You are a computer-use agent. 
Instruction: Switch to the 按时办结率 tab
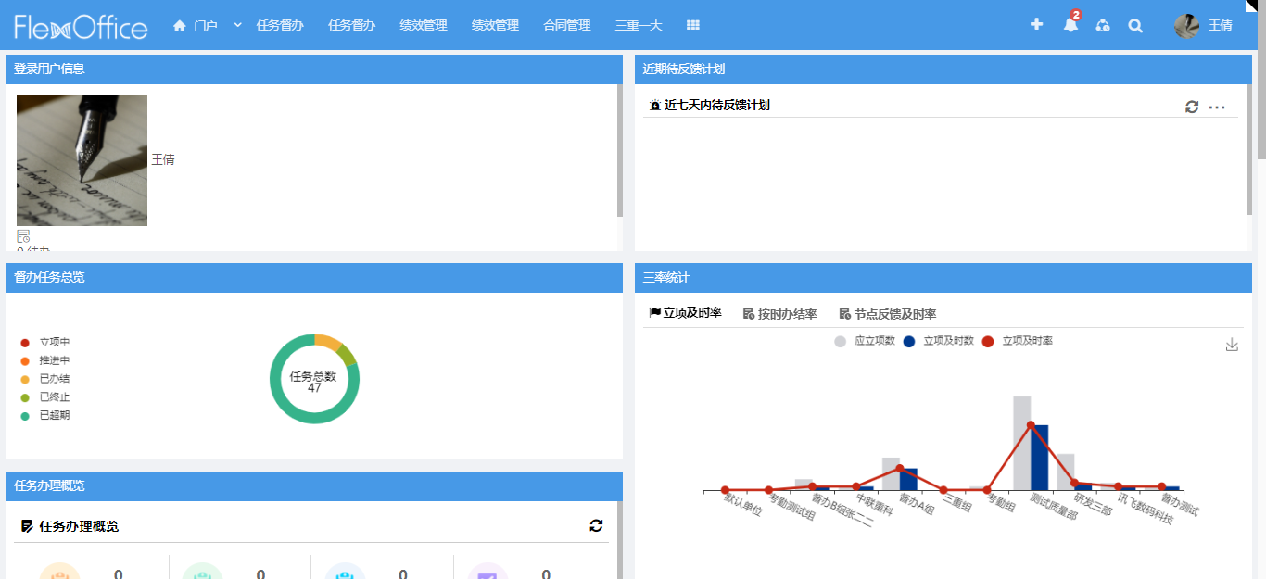coord(779,314)
